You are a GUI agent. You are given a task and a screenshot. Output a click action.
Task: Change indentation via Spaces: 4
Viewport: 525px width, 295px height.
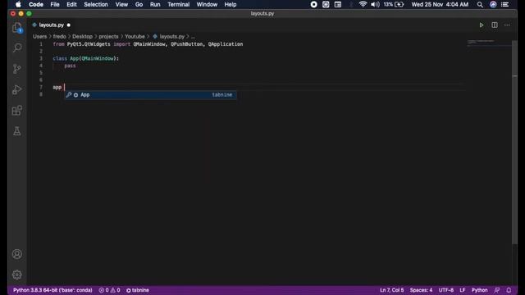click(421, 290)
